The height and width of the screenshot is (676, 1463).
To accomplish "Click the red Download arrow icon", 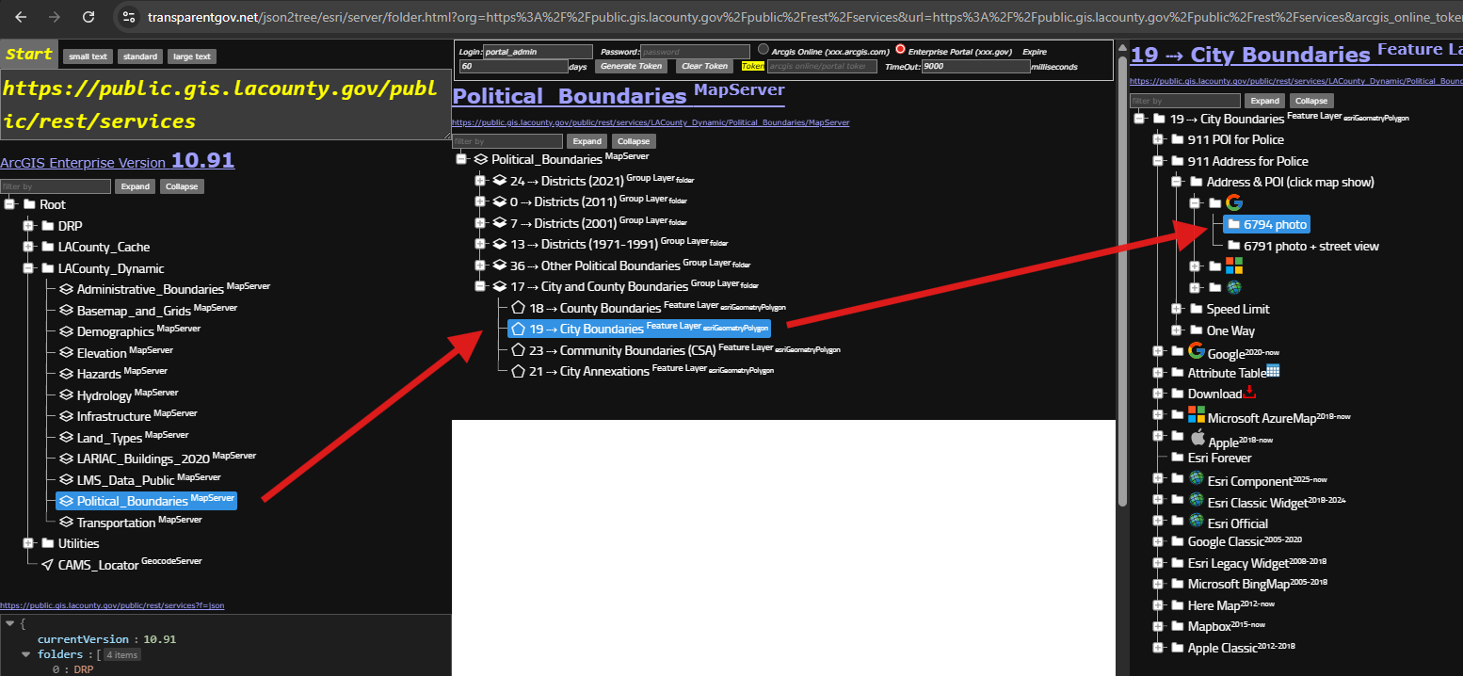I will click(x=1250, y=392).
